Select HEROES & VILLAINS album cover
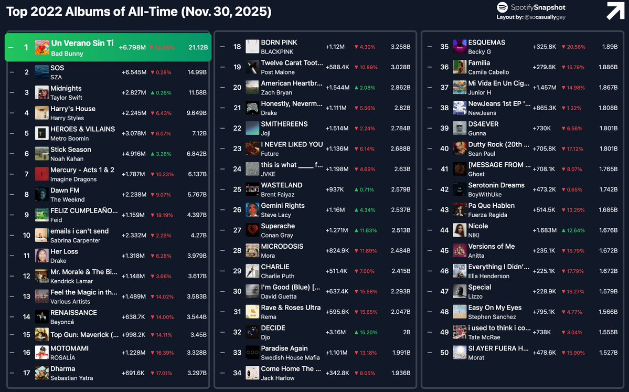 click(x=42, y=133)
